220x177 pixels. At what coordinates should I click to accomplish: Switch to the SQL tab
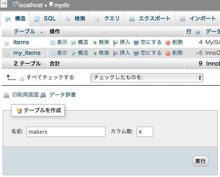pos(45,19)
